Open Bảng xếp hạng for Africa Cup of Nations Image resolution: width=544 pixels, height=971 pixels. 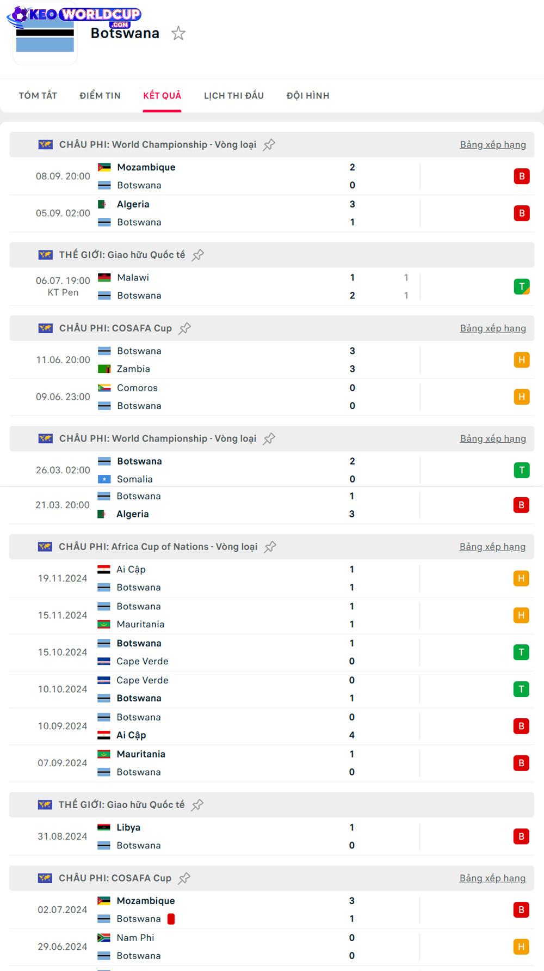click(x=492, y=547)
